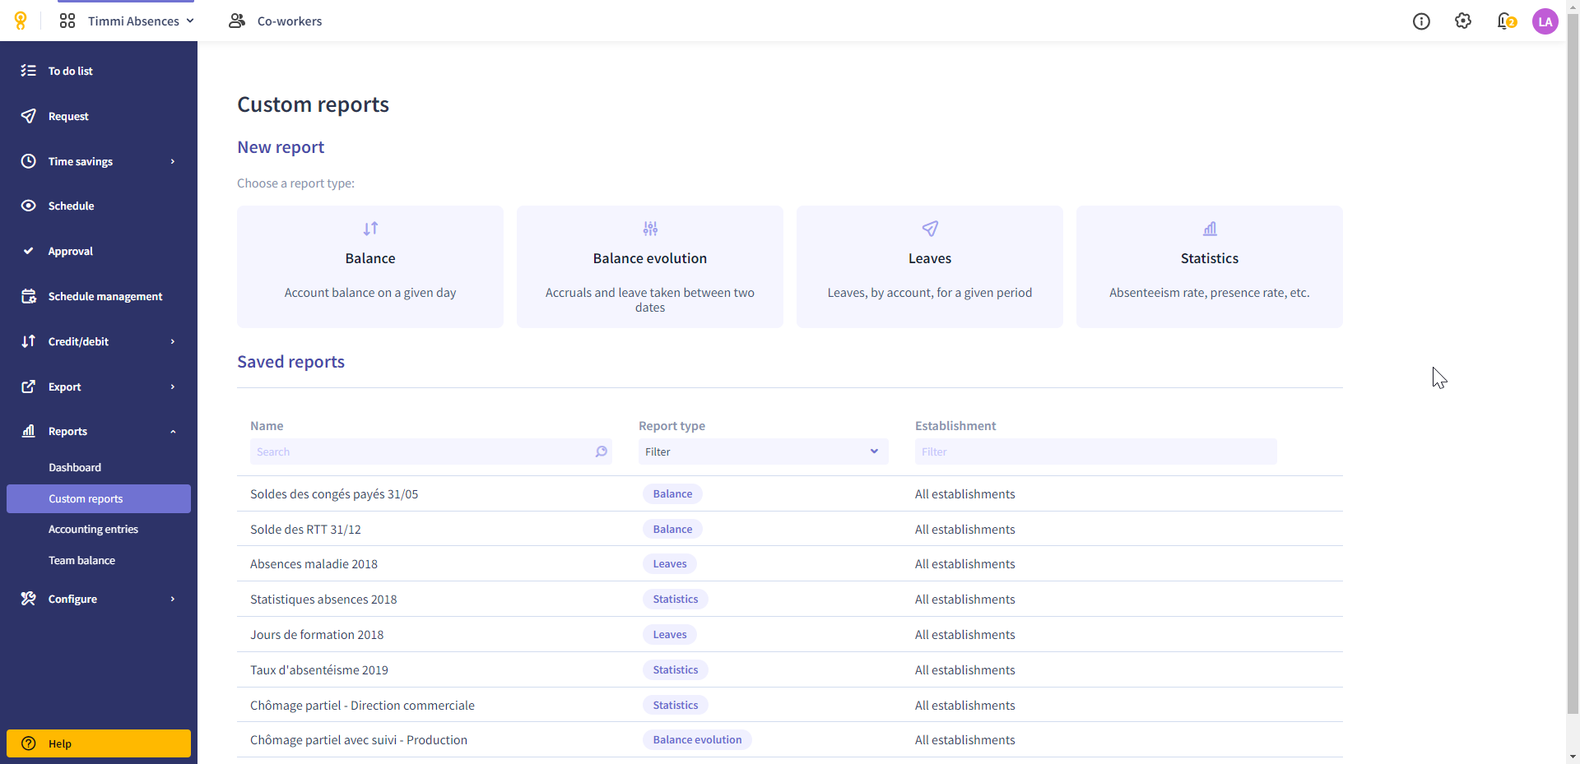The image size is (1580, 764).
Task: Click the Credit/debit arrows icon in sidebar
Action: point(29,341)
